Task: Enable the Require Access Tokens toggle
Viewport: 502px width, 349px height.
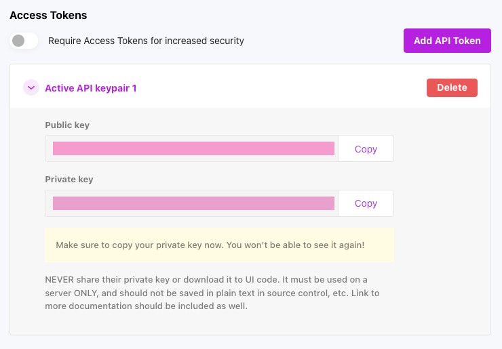Action: point(24,41)
